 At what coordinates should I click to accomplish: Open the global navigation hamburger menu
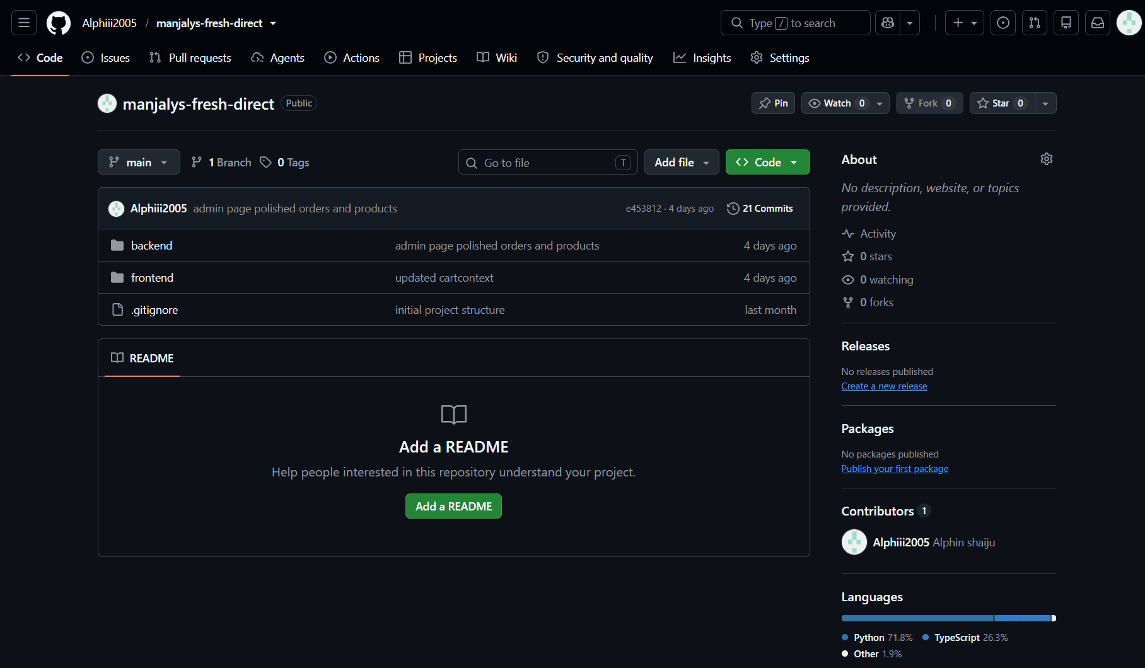24,23
